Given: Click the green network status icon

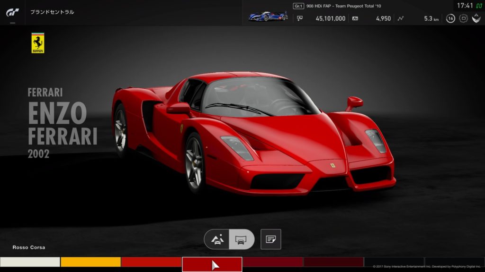Looking at the screenshot, I should pos(479,6).
